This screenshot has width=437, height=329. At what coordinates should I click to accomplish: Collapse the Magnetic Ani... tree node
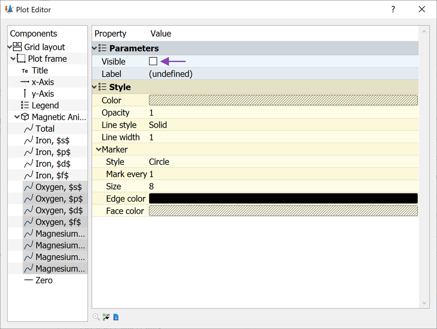point(17,117)
